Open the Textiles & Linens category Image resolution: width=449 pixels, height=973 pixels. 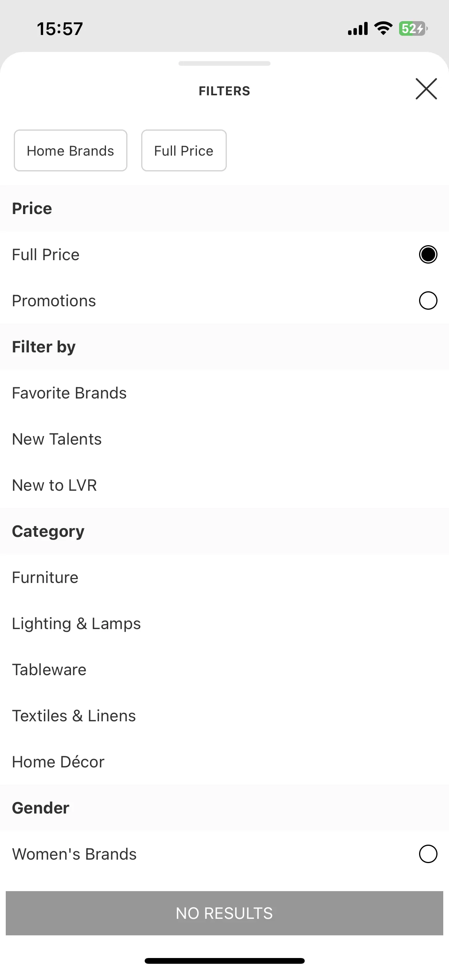click(x=225, y=716)
